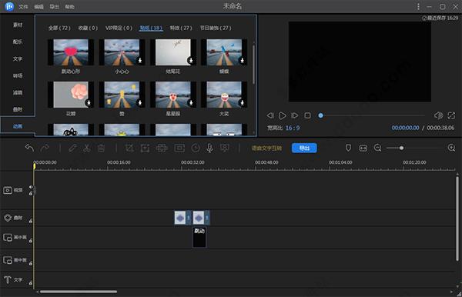Screen dimensions: 462x297
Task: Open the three-dot more options menu
Action: tap(418, 6)
